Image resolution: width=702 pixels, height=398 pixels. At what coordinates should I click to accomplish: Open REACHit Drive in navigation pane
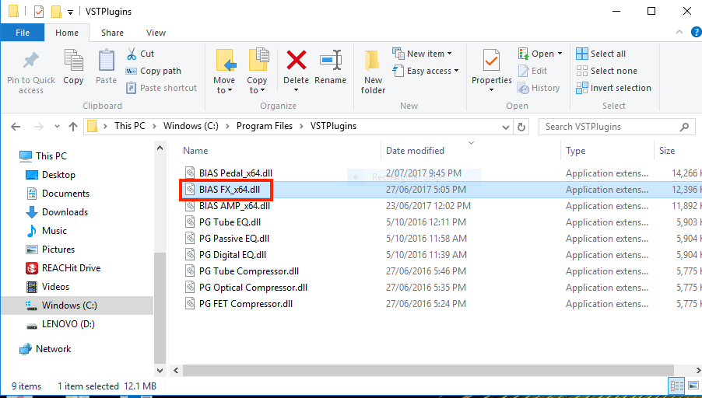[x=63, y=268]
